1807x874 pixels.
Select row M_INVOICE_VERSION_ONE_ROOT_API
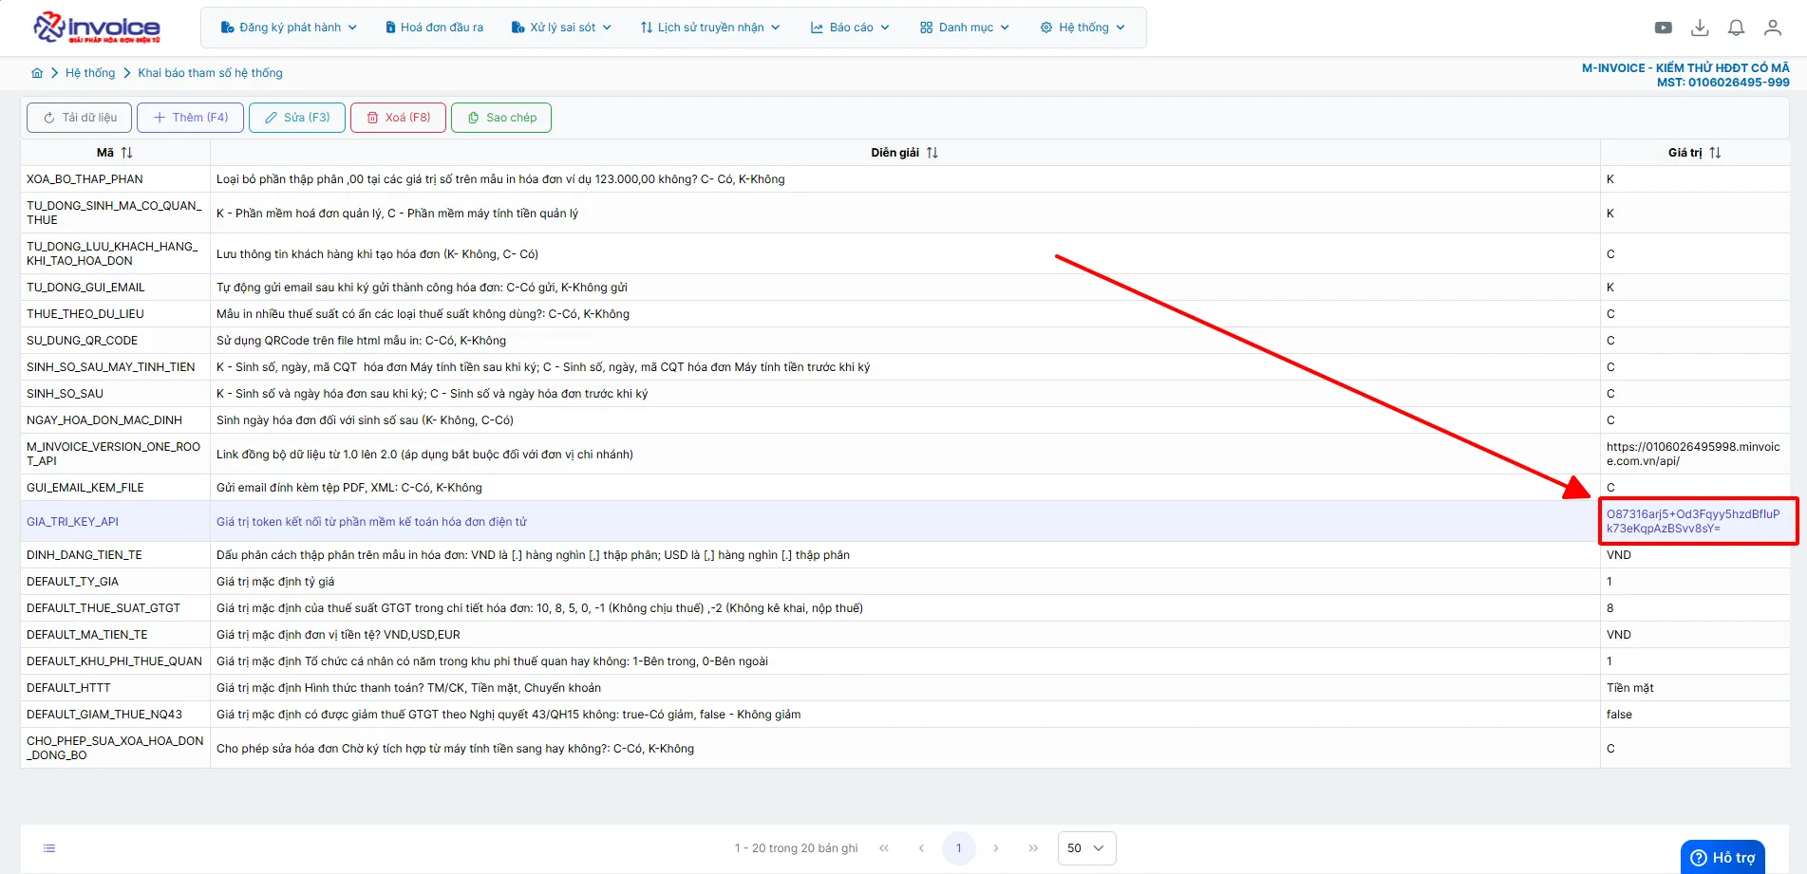click(x=905, y=455)
